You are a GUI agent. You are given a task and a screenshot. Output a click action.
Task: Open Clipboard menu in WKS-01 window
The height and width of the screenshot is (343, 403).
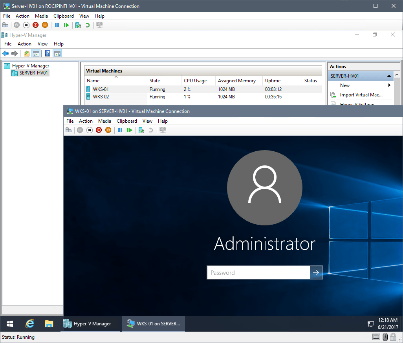(127, 121)
